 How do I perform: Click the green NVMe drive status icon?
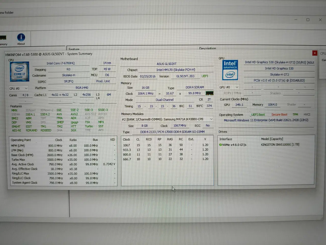[x=221, y=145]
